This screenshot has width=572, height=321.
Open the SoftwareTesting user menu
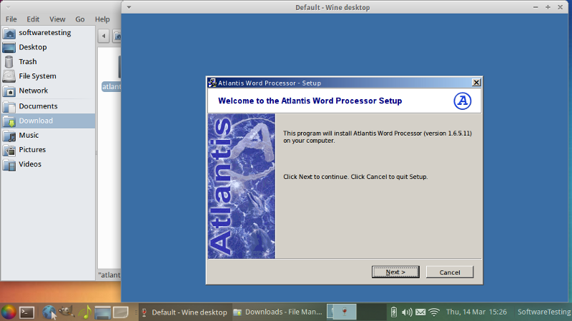click(544, 312)
